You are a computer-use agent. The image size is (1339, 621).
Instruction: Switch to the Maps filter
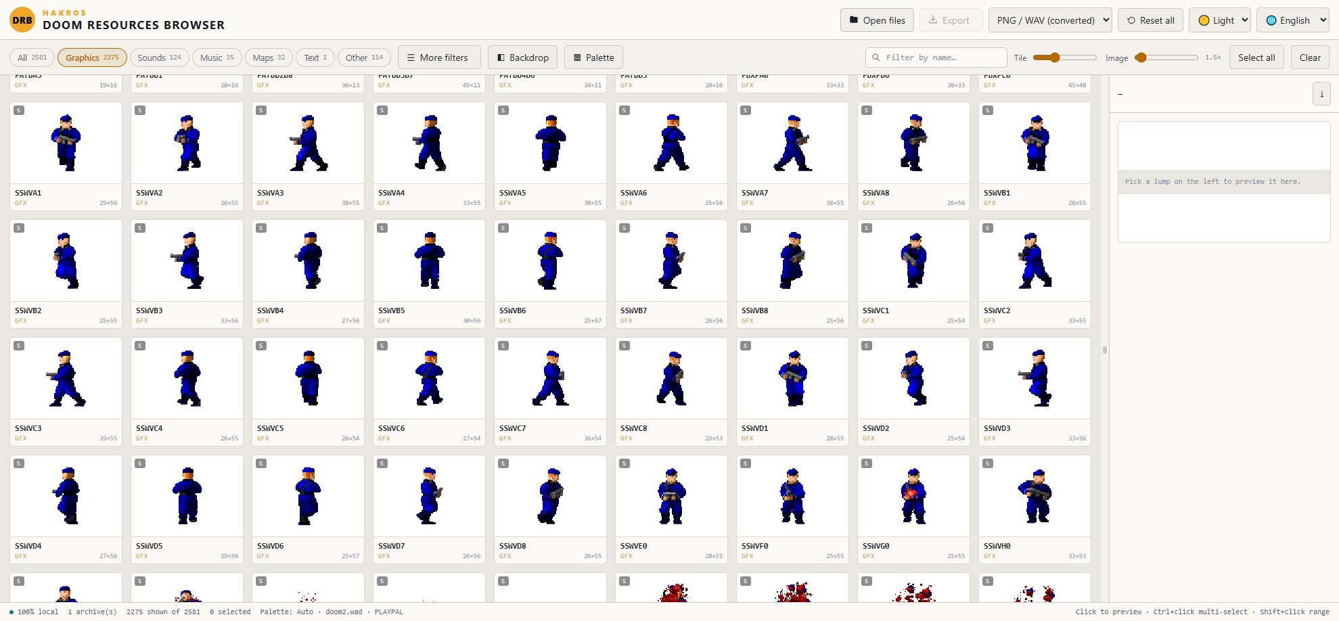point(269,57)
